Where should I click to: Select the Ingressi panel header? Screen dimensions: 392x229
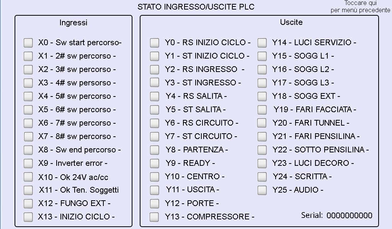pos(73,22)
